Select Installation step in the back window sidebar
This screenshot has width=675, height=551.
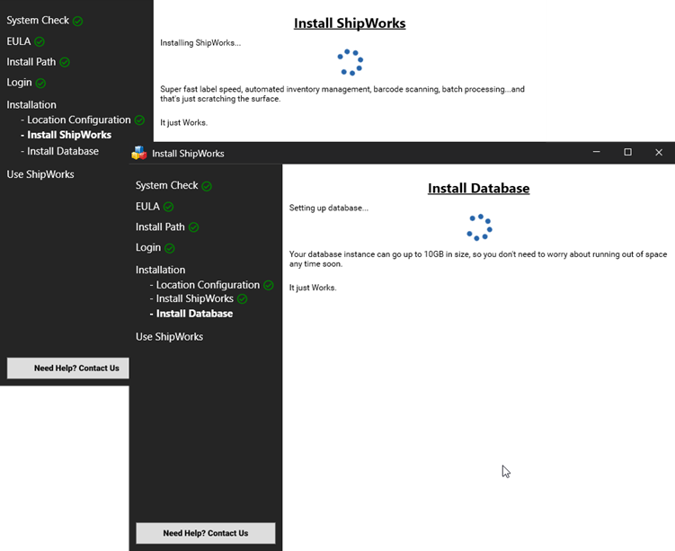coord(31,105)
